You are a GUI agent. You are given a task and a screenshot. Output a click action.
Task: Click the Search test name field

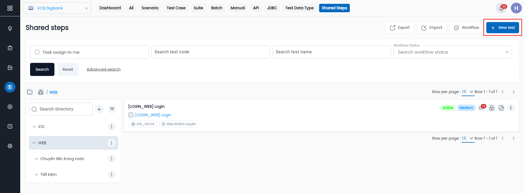pyautogui.click(x=332, y=52)
